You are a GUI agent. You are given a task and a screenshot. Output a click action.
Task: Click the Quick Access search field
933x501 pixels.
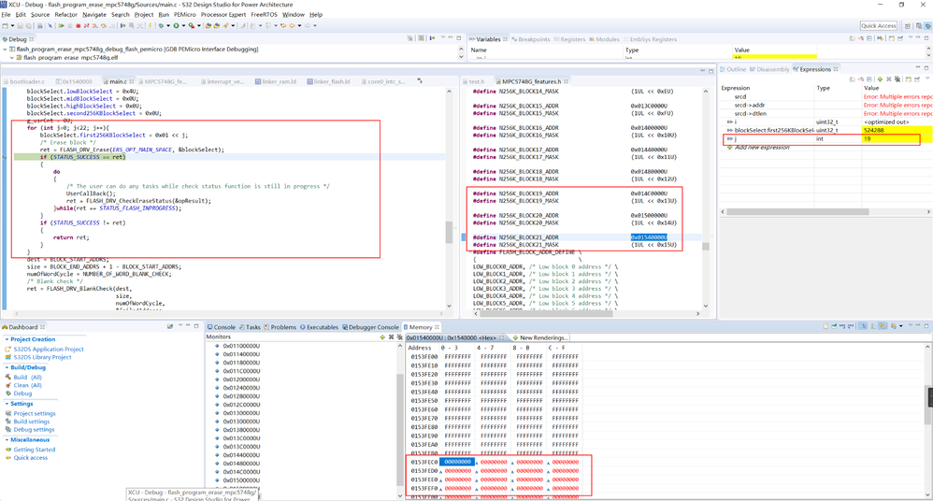[878, 25]
